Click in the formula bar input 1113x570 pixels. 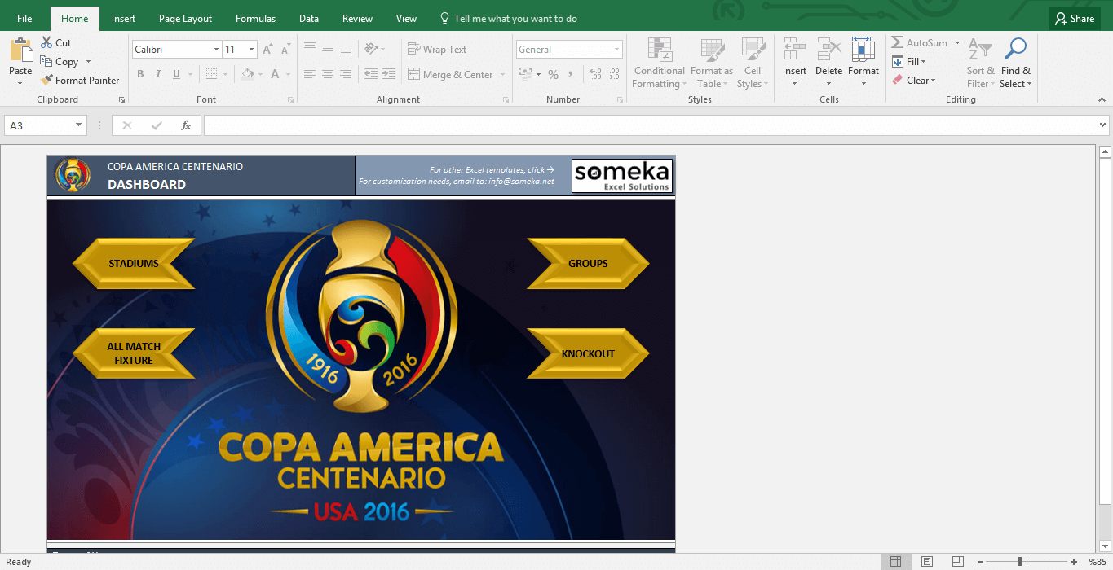[x=650, y=125]
